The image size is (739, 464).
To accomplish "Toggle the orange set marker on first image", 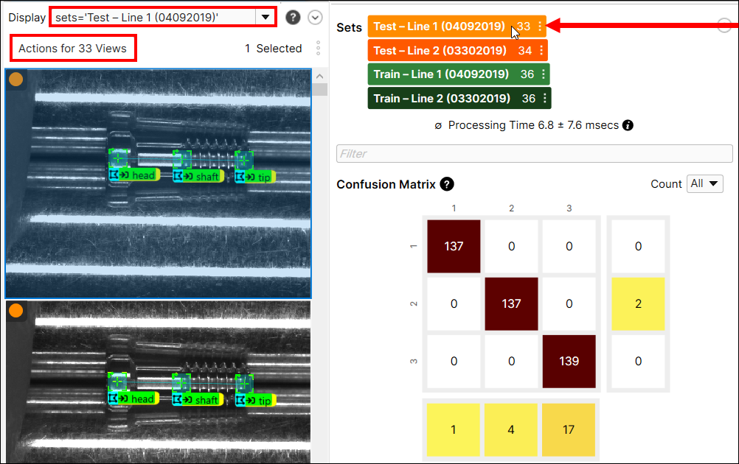I will [15, 80].
